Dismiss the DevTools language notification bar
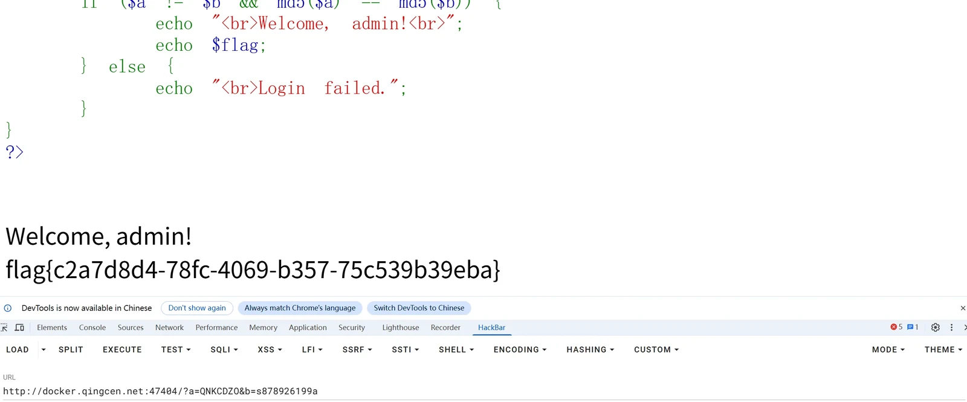This screenshot has height=402, width=967. 963,308
